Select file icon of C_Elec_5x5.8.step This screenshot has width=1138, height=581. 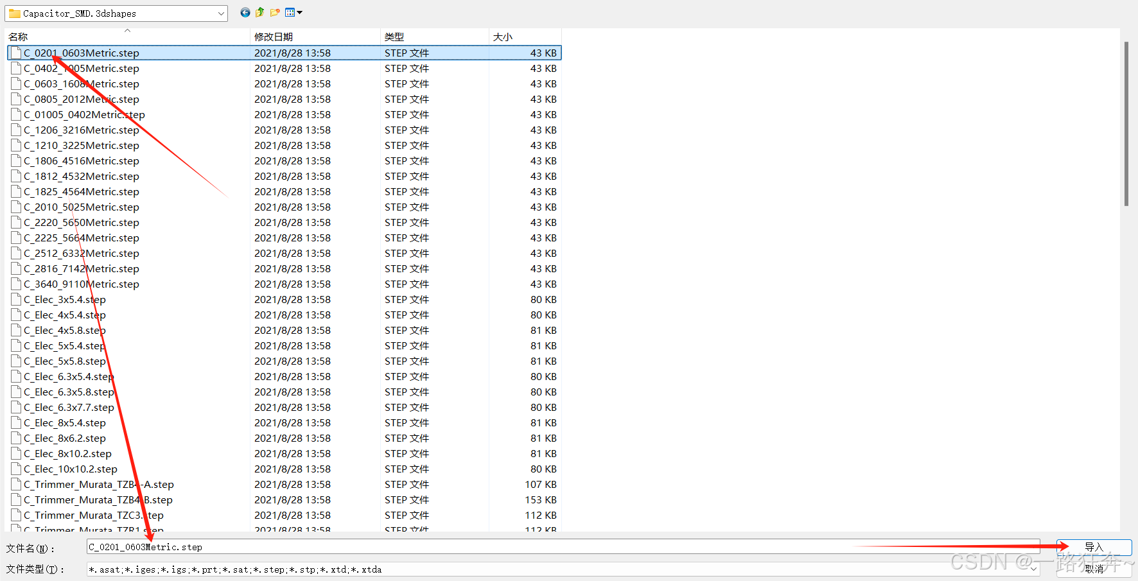coord(16,361)
